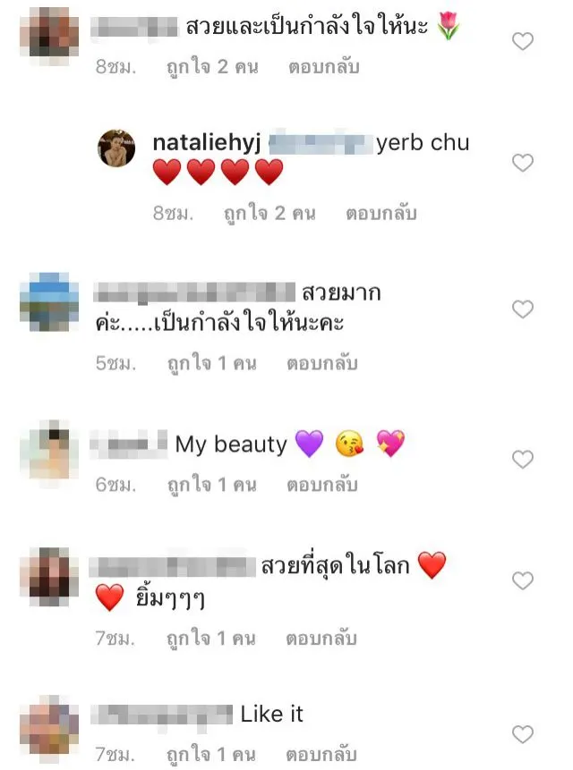Like nataliehyj's reply with red hearts
Viewport: 573px width, 770px height.
[x=522, y=163]
